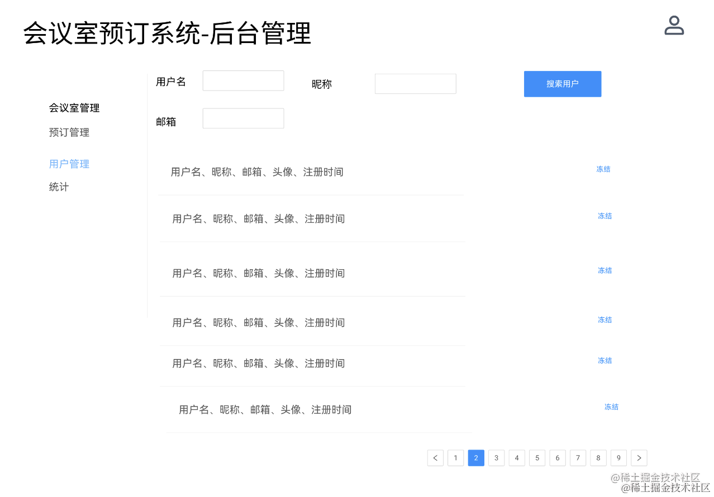Screen dimensions: 714x497
Task: Go to page 9
Action: (x=618, y=458)
